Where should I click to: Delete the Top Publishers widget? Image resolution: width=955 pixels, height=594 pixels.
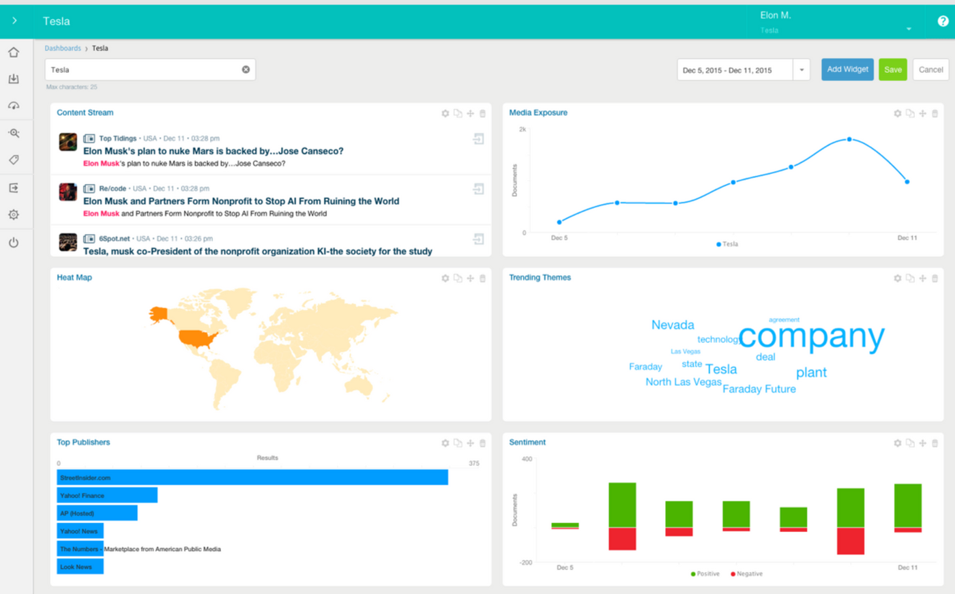pos(482,443)
